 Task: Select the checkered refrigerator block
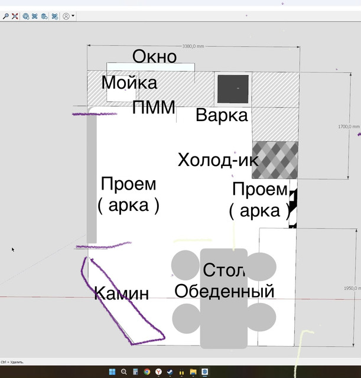pos(275,160)
